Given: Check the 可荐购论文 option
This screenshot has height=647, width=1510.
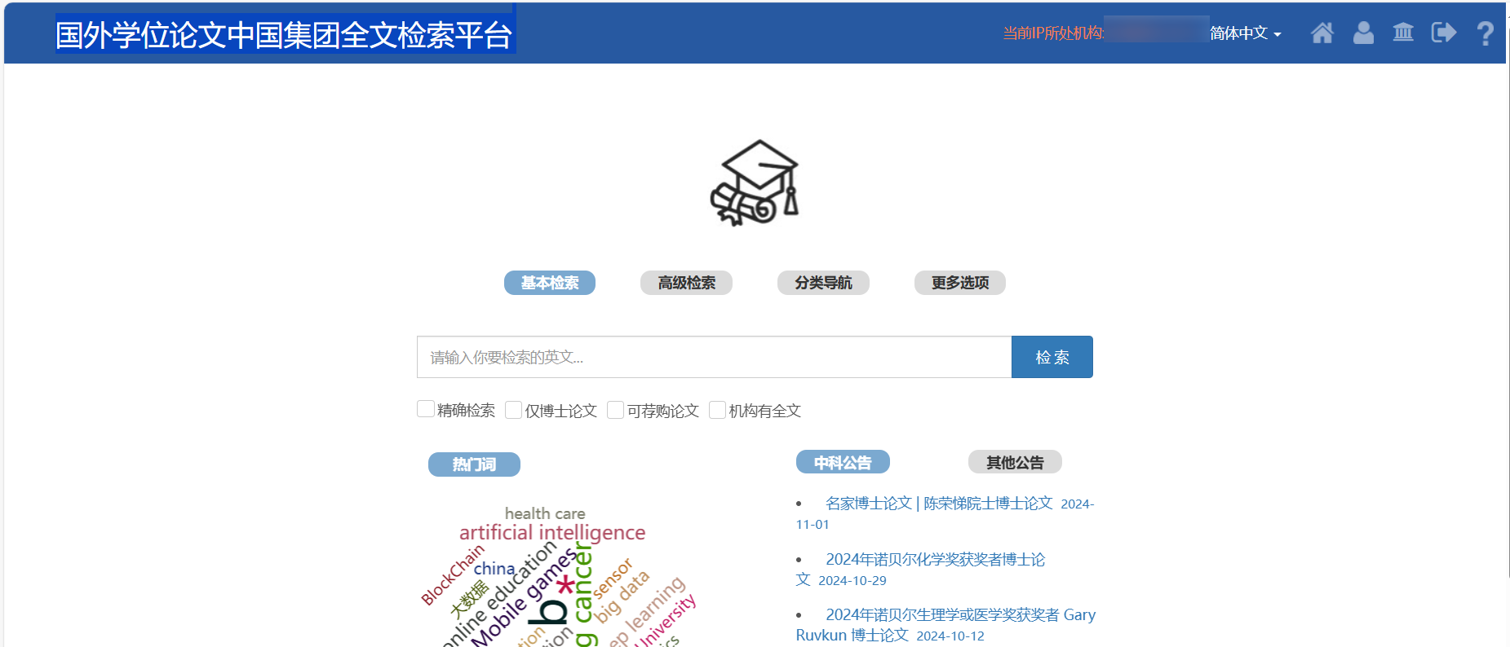Looking at the screenshot, I should tap(616, 409).
